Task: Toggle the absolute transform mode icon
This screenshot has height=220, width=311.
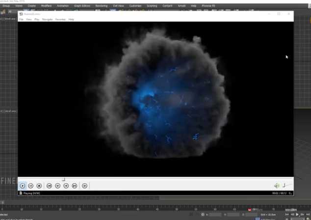Action: [x=203, y=215]
